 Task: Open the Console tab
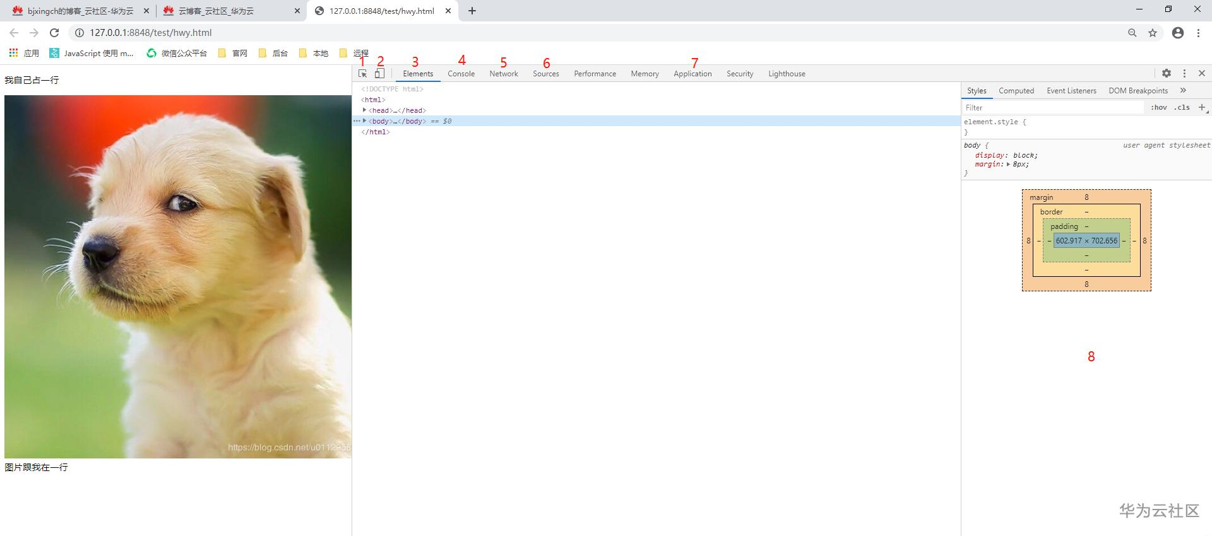461,74
